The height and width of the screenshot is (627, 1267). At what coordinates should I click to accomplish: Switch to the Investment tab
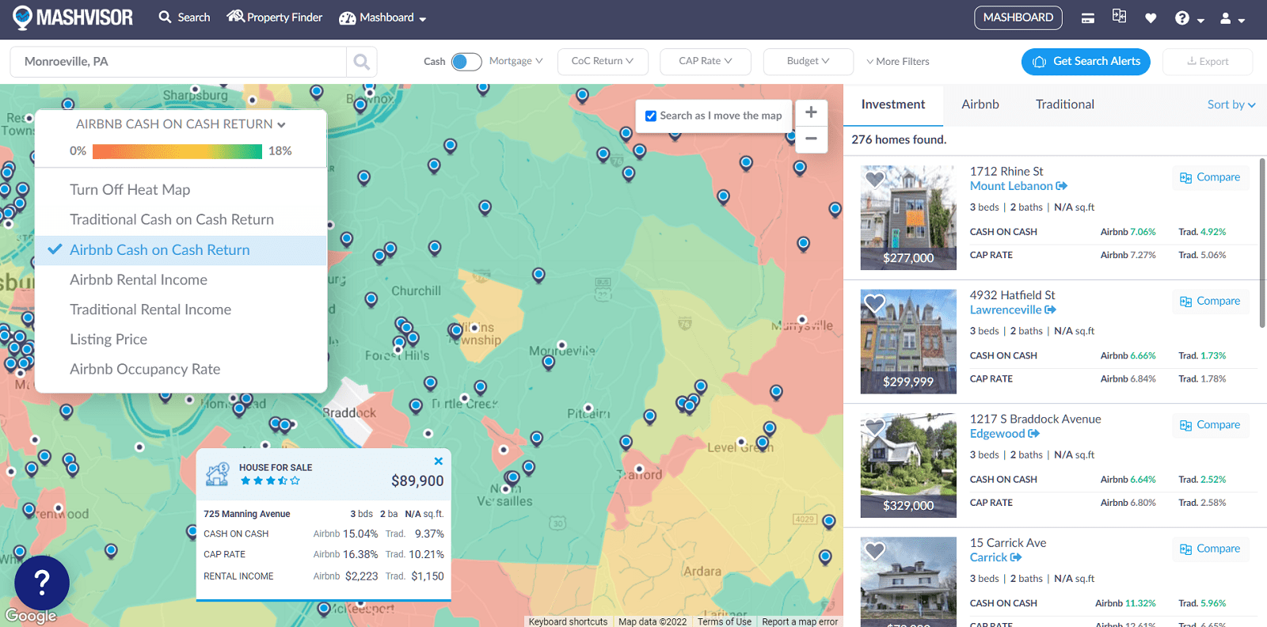893,104
